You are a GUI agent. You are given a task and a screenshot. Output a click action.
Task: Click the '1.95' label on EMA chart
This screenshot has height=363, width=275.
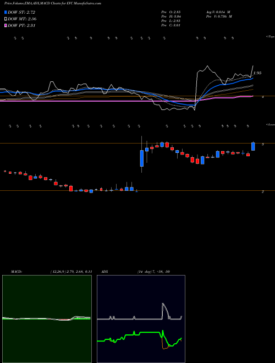pos(257,73)
